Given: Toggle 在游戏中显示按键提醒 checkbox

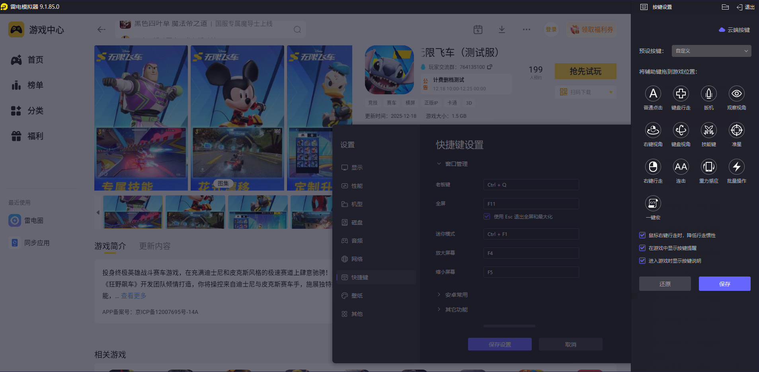Looking at the screenshot, I should tap(642, 248).
